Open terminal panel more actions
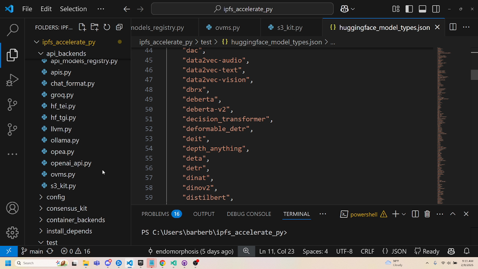Viewport: 478px width, 269px height. coord(440,214)
